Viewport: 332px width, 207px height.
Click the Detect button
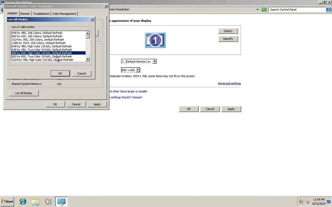[228, 31]
